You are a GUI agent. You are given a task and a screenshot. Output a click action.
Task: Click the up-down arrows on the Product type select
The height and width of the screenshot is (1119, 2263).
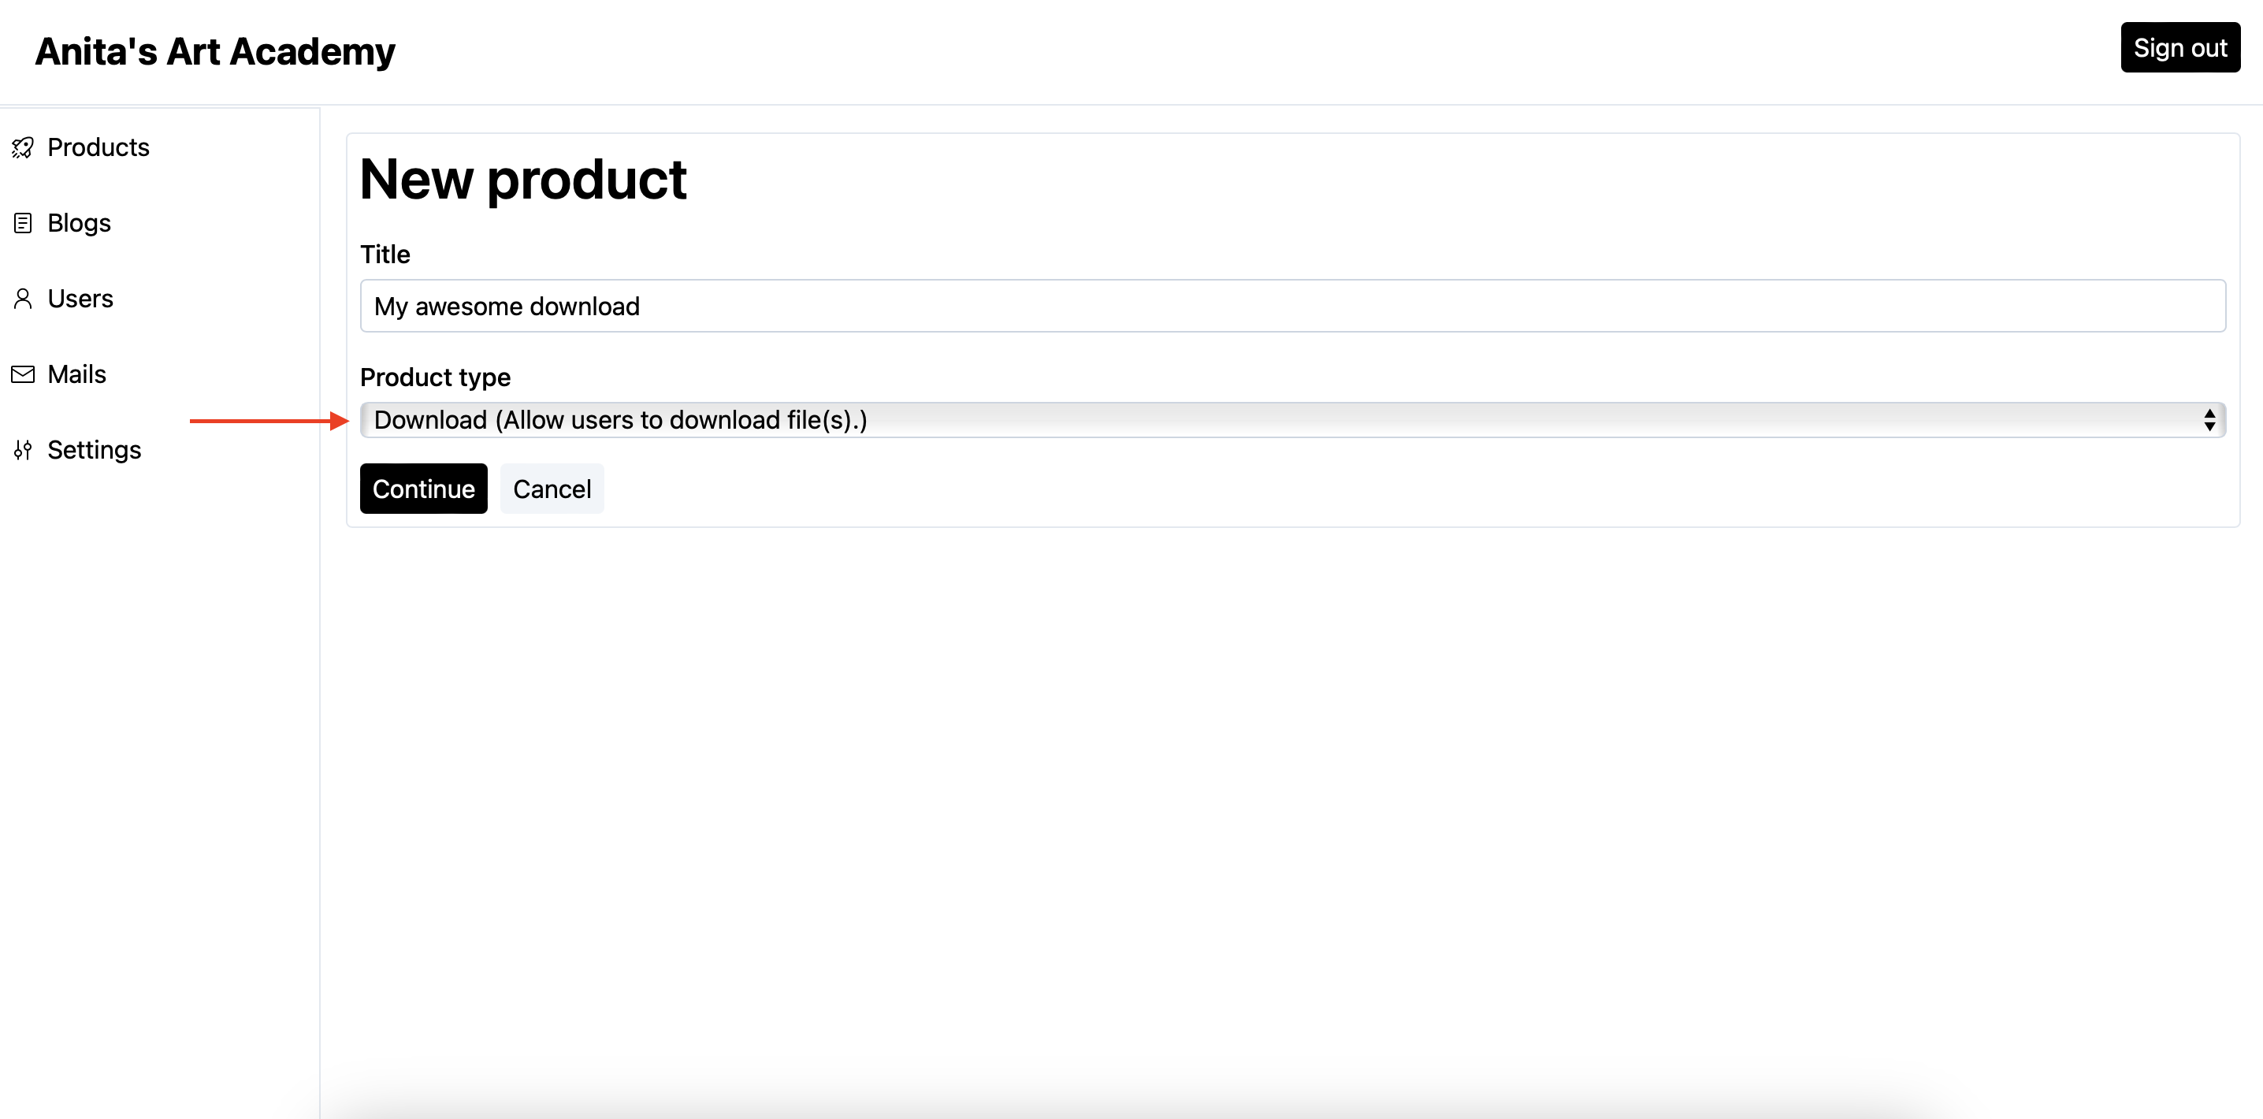point(2209,420)
